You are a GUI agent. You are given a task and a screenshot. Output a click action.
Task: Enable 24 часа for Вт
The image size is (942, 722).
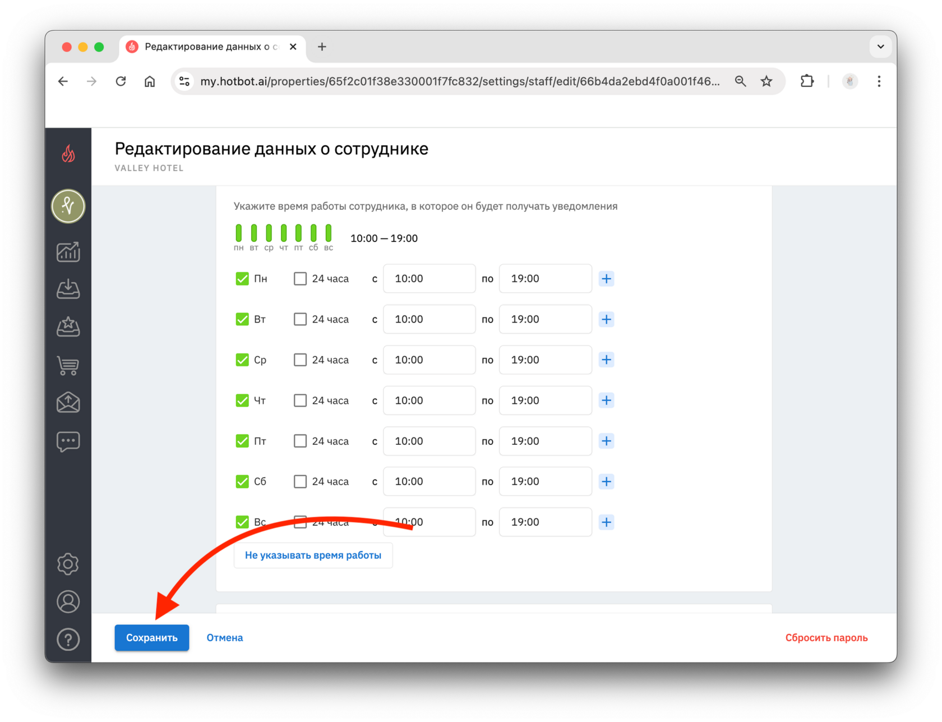coord(300,319)
